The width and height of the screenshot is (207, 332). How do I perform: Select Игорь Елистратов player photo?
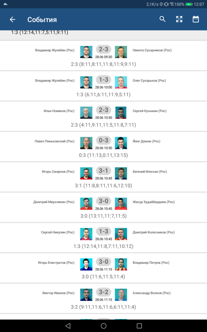[x=86, y=264]
